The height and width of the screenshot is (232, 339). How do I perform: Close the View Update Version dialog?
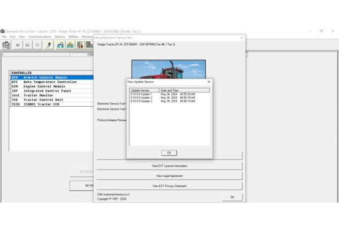tap(209, 82)
